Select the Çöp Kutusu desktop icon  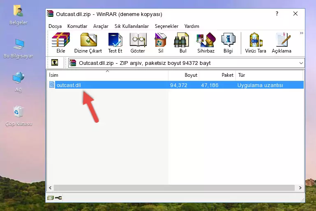[x=18, y=116]
